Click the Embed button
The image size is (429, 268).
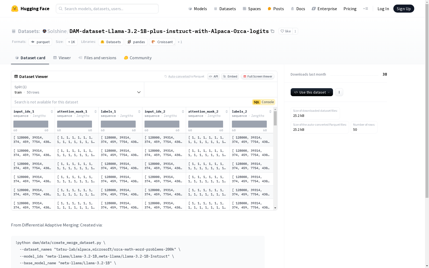click(x=230, y=76)
